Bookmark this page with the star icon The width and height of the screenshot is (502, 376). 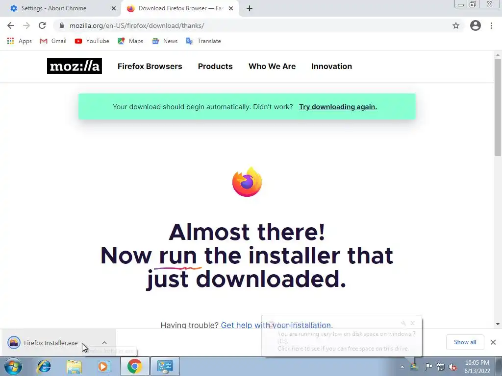coord(456,25)
